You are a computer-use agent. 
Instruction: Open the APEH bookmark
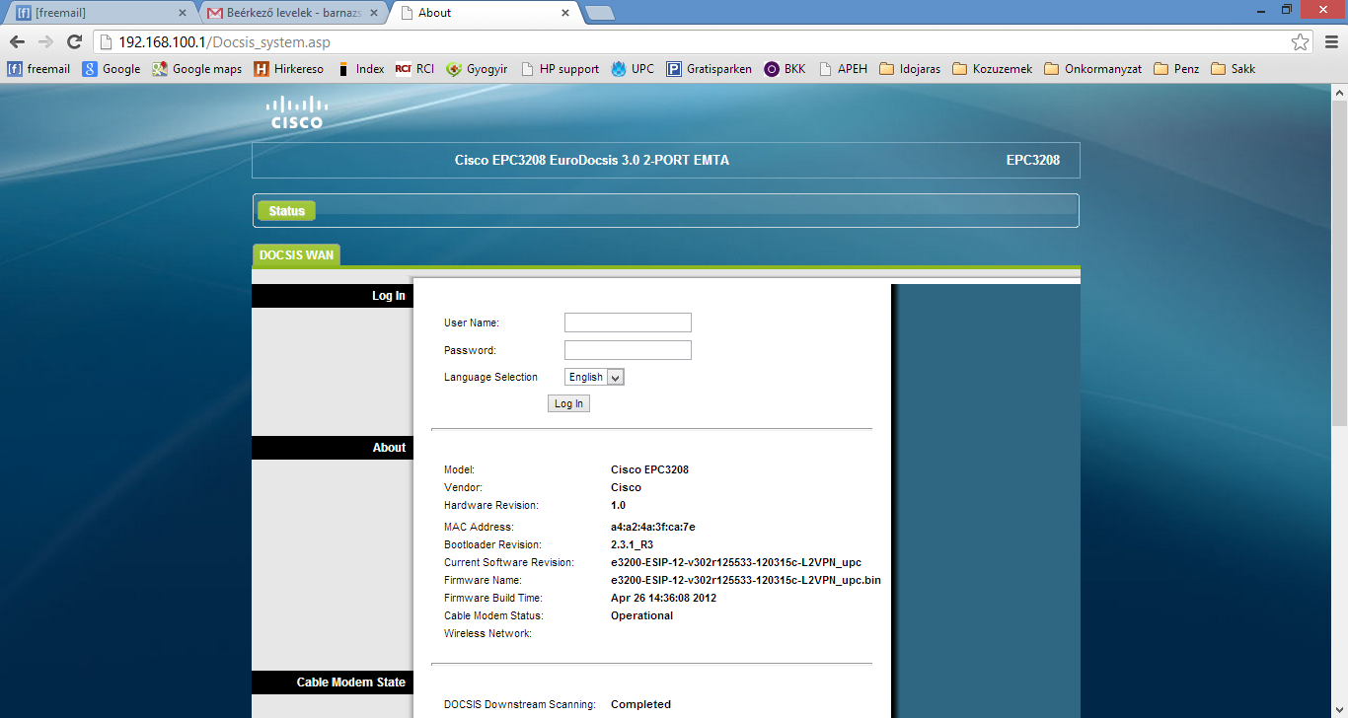click(x=843, y=69)
